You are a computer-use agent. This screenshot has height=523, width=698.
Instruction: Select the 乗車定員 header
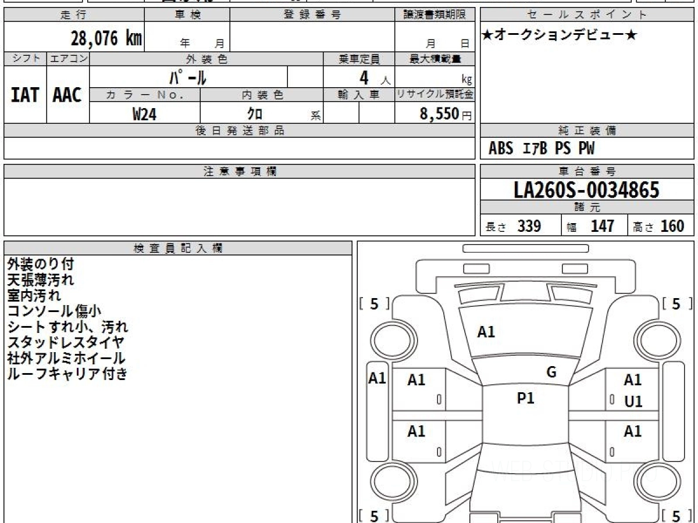[x=359, y=59]
